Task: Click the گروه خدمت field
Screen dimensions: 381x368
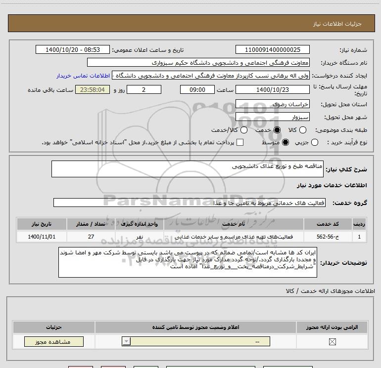Action: [190, 203]
